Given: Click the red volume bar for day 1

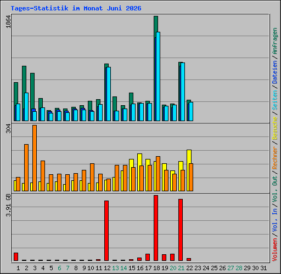Looking at the screenshot, I should click(16, 256).
